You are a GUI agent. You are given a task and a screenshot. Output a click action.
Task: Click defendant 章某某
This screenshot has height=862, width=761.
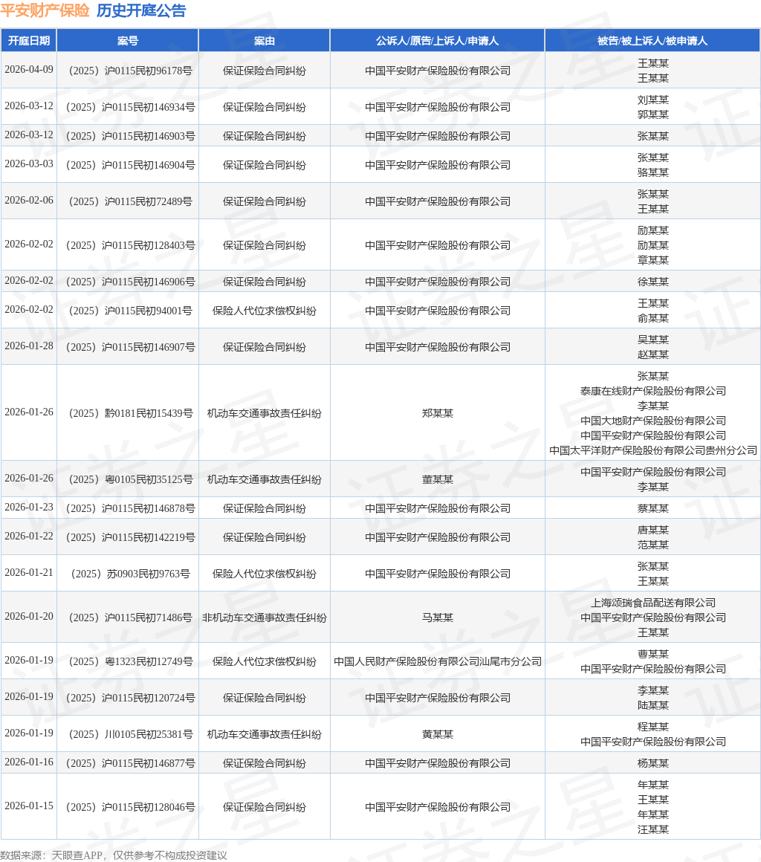point(652,260)
